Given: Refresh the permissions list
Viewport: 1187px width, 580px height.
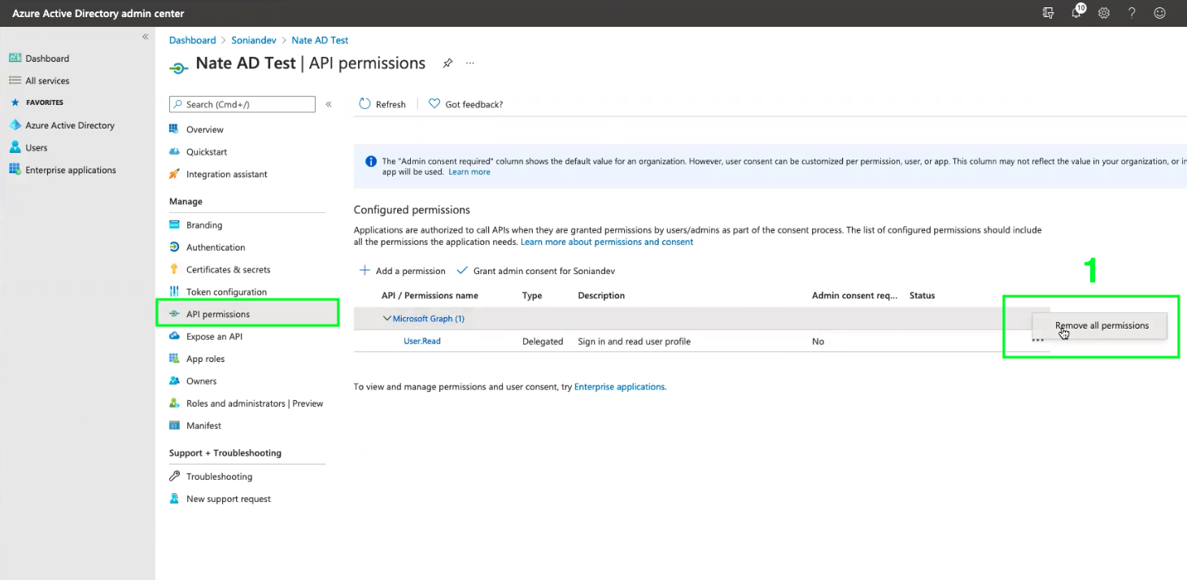Looking at the screenshot, I should tap(382, 104).
